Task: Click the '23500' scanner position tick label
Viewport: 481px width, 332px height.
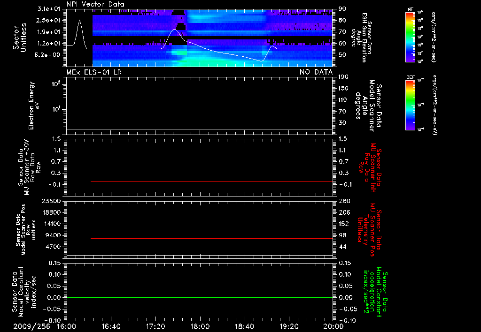Action: pyautogui.click(x=51, y=201)
